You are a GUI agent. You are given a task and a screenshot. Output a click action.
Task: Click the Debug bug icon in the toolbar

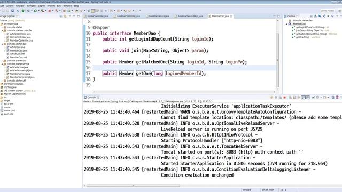click(x=28, y=11)
